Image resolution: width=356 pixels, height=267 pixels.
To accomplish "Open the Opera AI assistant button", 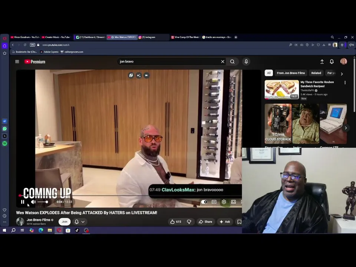I will (352, 45).
